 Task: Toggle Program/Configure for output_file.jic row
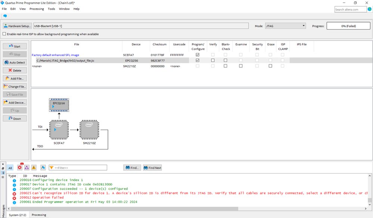198,60
